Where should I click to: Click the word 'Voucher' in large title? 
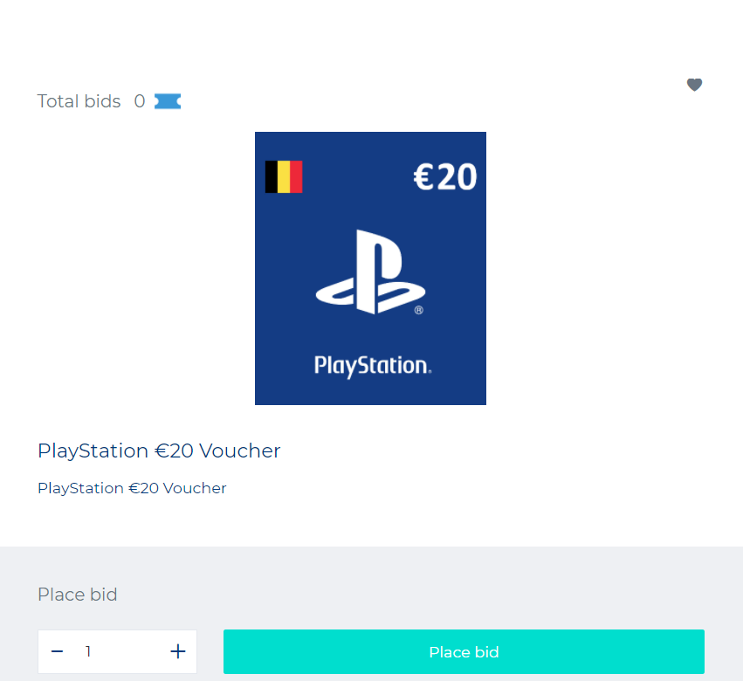[240, 451]
